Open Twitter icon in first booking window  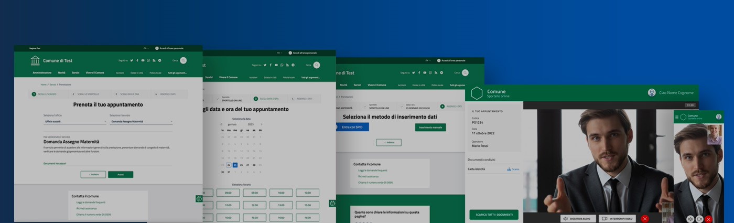131,60
